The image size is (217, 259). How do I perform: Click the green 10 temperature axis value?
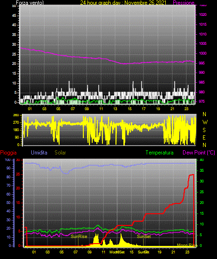coord(202,224)
